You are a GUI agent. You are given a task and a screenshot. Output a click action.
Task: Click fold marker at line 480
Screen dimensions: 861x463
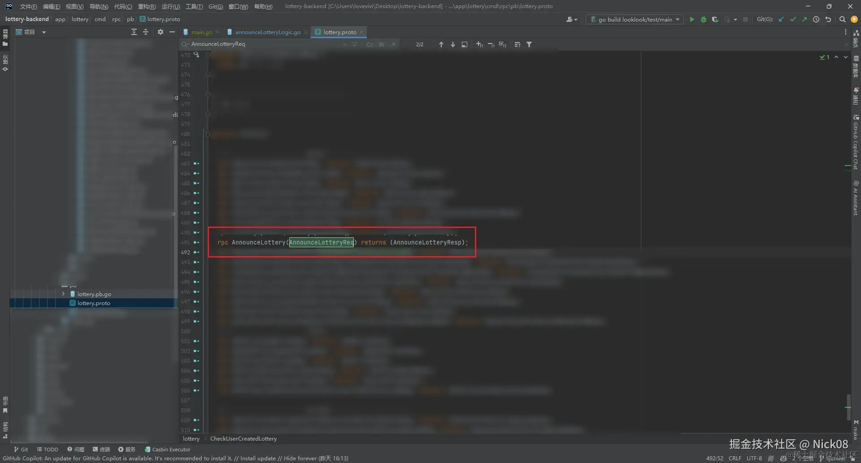tap(208, 134)
